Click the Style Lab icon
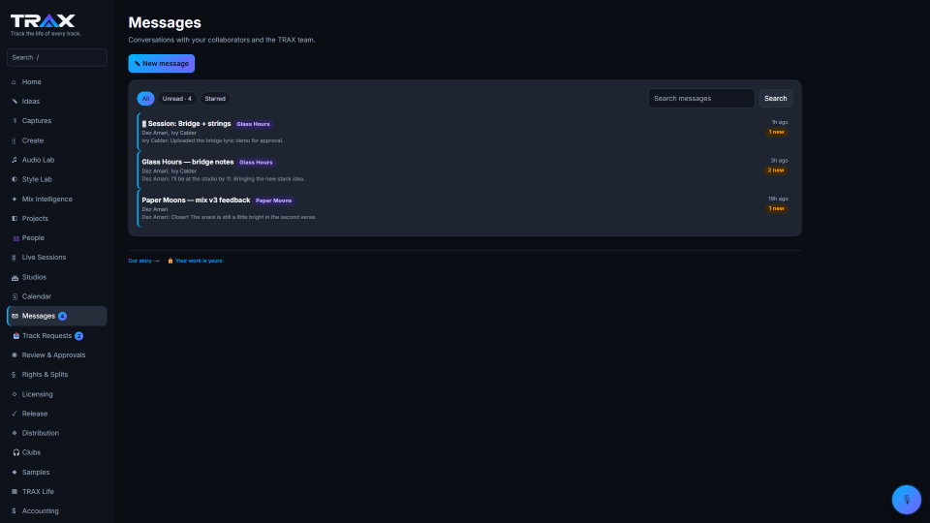The width and height of the screenshot is (930, 523). [15, 179]
